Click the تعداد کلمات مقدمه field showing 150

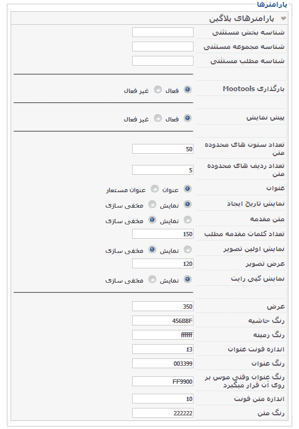(163, 234)
